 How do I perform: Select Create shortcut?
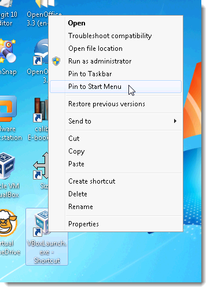click(115, 181)
